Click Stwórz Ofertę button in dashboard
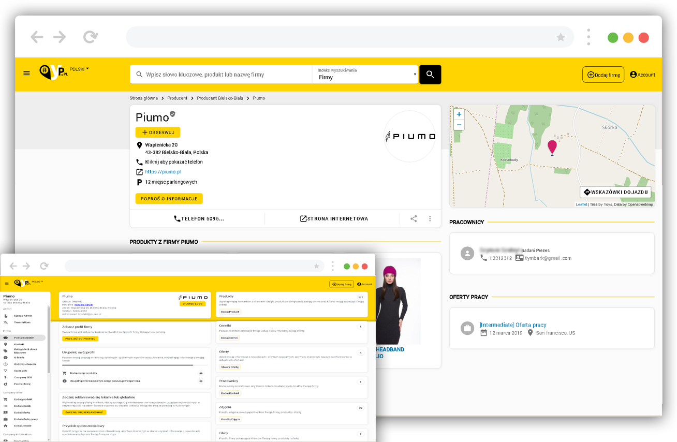677x442 pixels. pyautogui.click(x=230, y=367)
